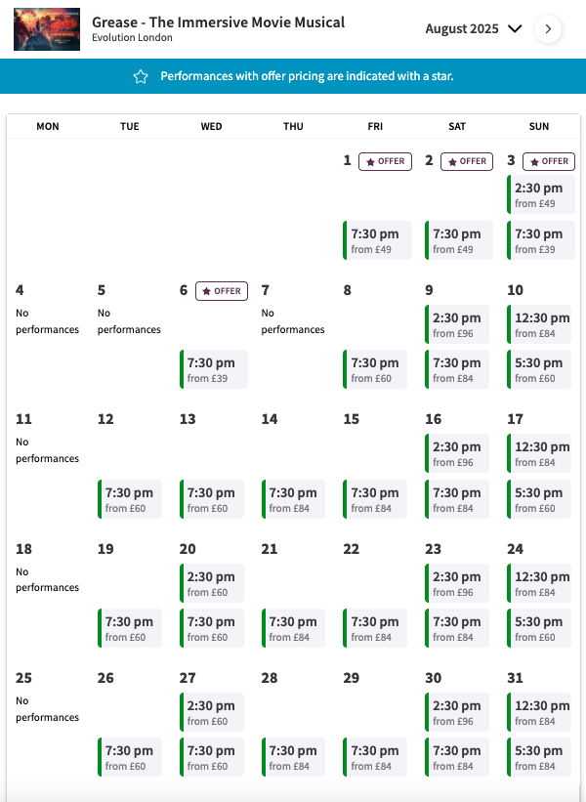Click the OFFER star badge on August 1
Image resolution: width=586 pixels, height=802 pixels.
coord(385,161)
